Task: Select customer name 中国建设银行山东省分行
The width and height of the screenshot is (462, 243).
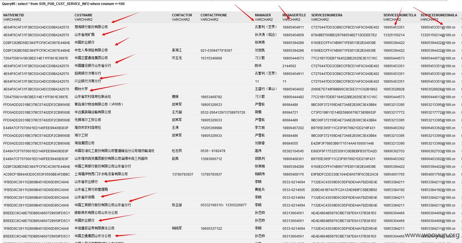Action: pos(93,66)
